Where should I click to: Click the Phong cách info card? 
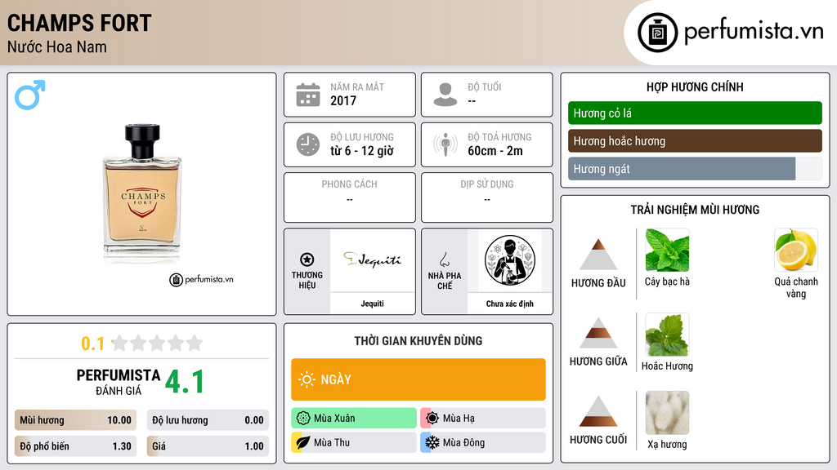(350, 197)
